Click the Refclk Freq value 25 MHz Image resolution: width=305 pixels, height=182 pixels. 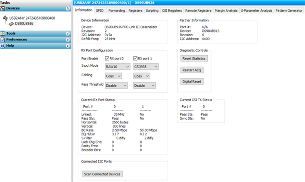point(110,39)
